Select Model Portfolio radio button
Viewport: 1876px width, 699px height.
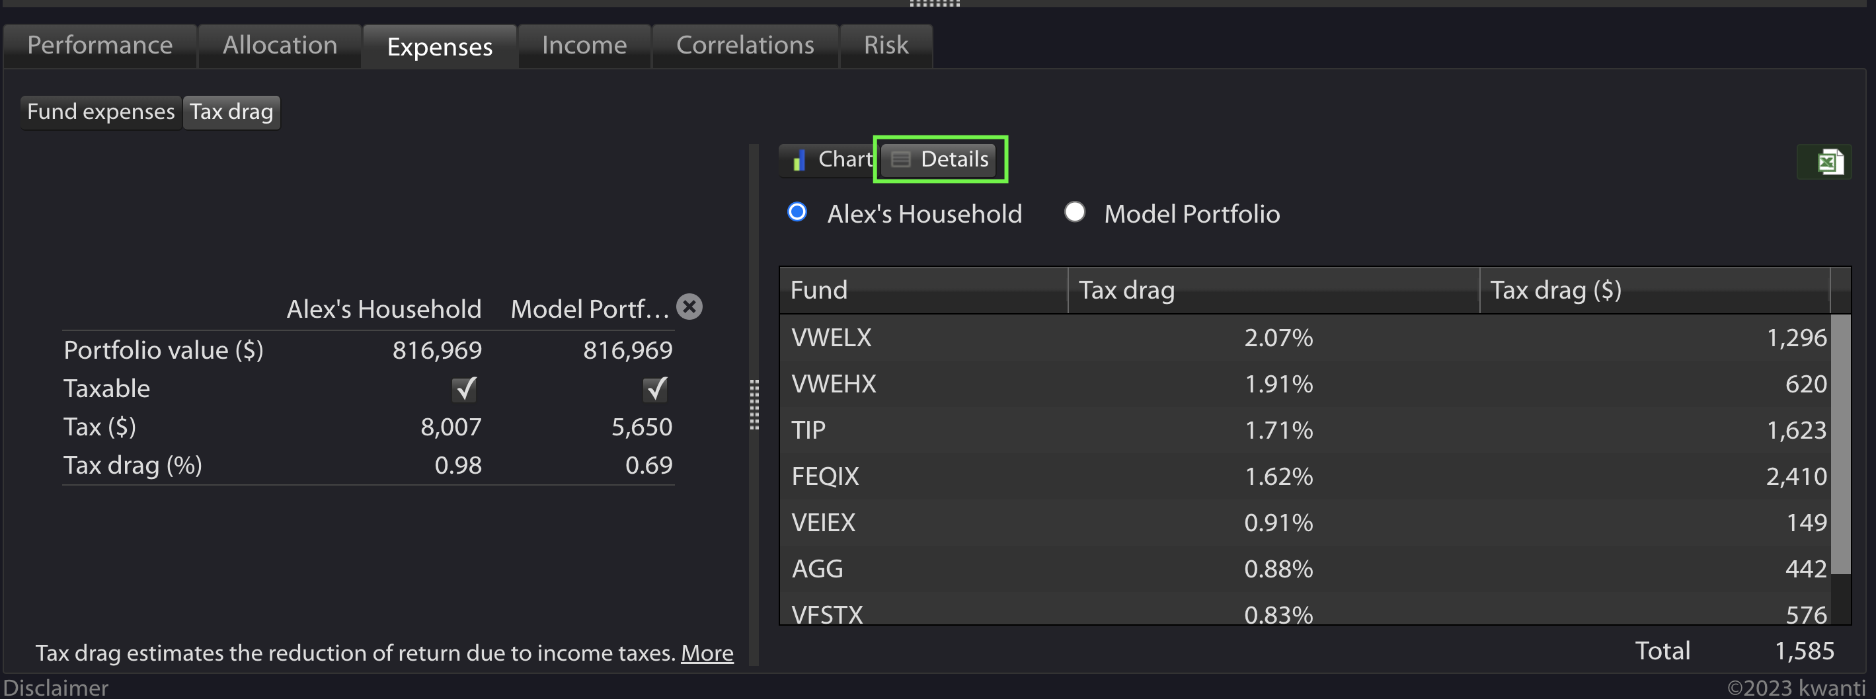(x=1075, y=212)
